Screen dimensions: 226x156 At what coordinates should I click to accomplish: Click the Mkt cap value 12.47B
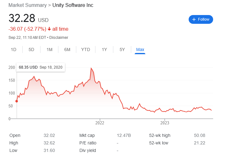124,135
